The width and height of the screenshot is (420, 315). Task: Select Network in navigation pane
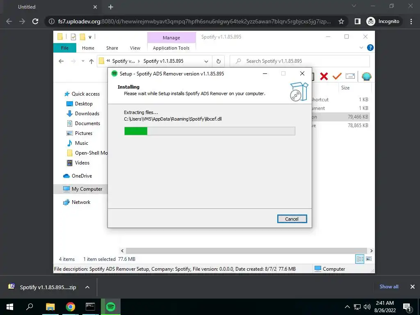pyautogui.click(x=77, y=202)
